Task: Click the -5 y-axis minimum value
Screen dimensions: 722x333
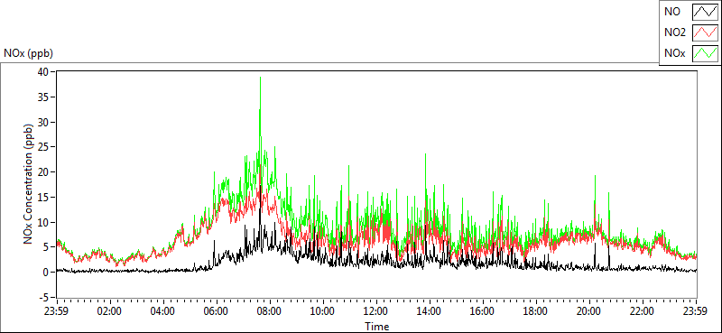Action: [x=44, y=297]
